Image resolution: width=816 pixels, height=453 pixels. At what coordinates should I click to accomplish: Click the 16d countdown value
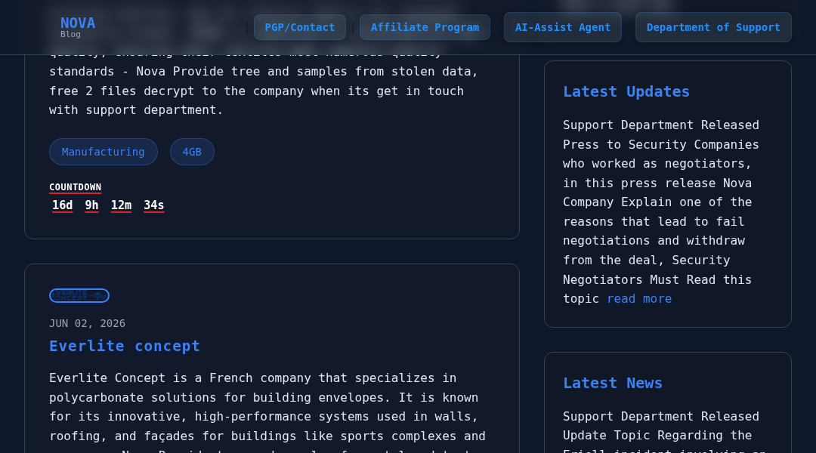pyautogui.click(x=63, y=205)
